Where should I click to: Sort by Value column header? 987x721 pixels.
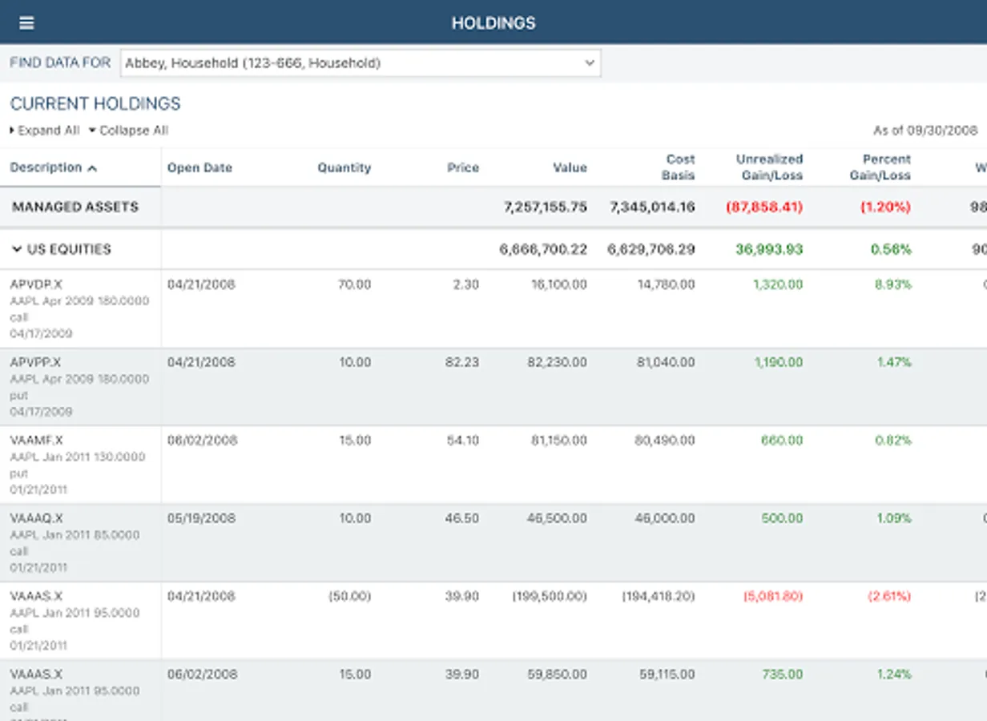coord(570,167)
